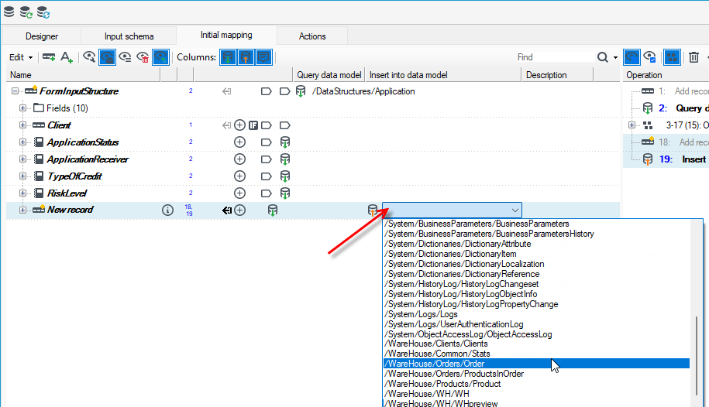Click insert database icon on New record row

372,210
